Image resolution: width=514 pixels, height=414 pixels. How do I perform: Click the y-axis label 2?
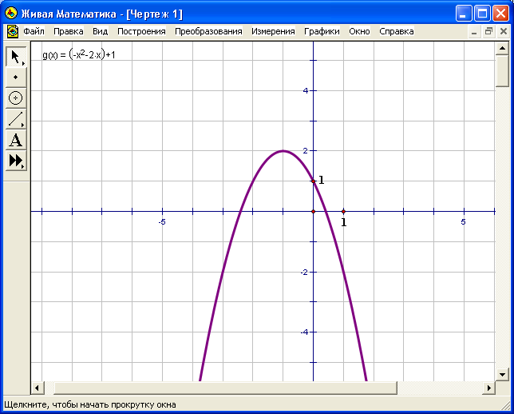coord(306,151)
